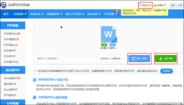The height and width of the screenshot is (105, 184).
Task: Click the WPS转Office 功能介绍 heading icon
Action: (x=35, y=80)
